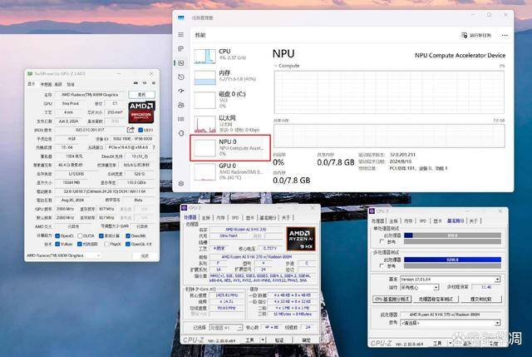Enable the reference checkbox under multi-thread benchmark

click(x=382, y=265)
